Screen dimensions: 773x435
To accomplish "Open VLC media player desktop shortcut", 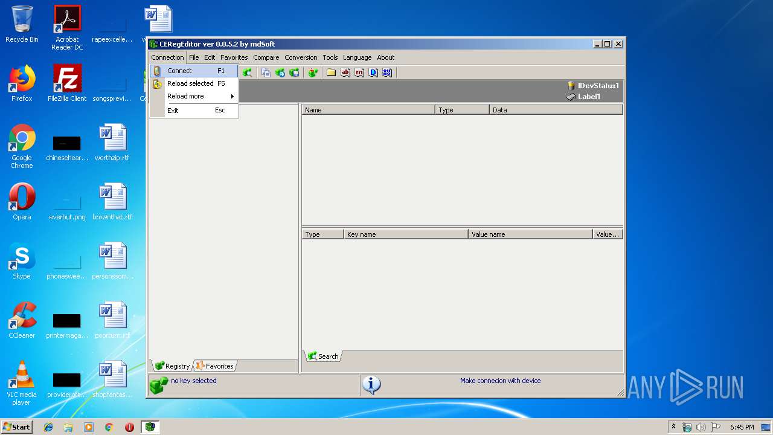I will click(x=22, y=383).
